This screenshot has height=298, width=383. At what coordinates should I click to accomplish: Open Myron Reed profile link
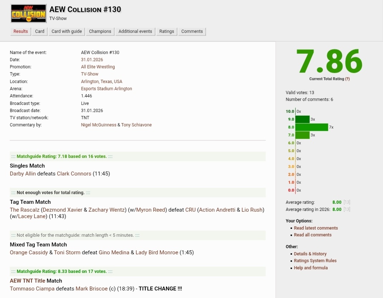(151, 210)
